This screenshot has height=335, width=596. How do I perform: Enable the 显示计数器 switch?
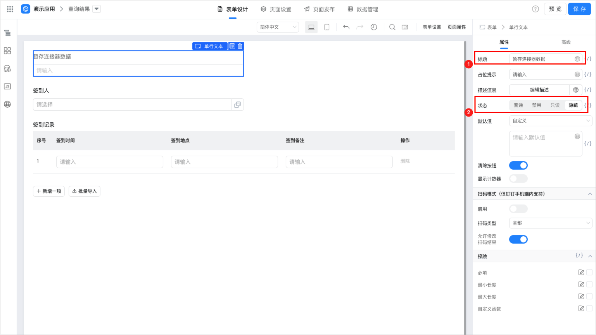[x=518, y=179]
